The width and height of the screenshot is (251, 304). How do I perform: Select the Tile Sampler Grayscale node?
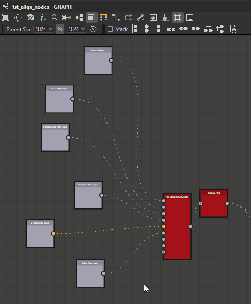[177, 226]
